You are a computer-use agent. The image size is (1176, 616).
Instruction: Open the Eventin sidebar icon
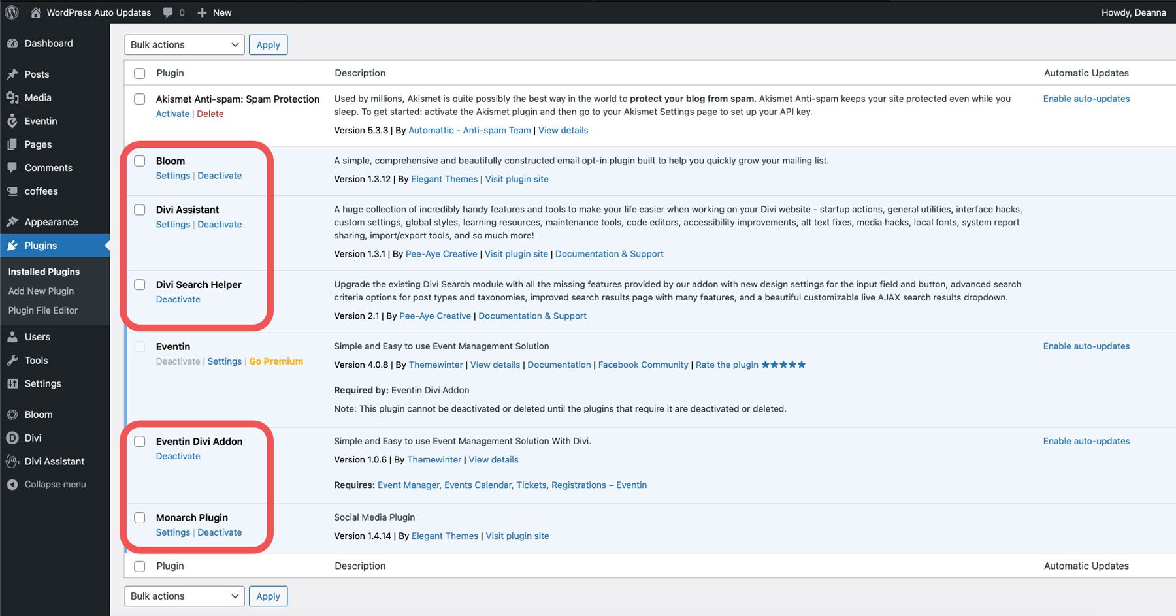point(13,121)
